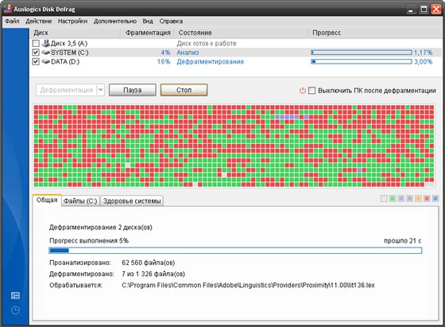Image resolution: width=445 pixels, height=327 pixels.
Task: Uncheck the SYSTEM (C:) disk checkbox
Action: [x=36, y=53]
